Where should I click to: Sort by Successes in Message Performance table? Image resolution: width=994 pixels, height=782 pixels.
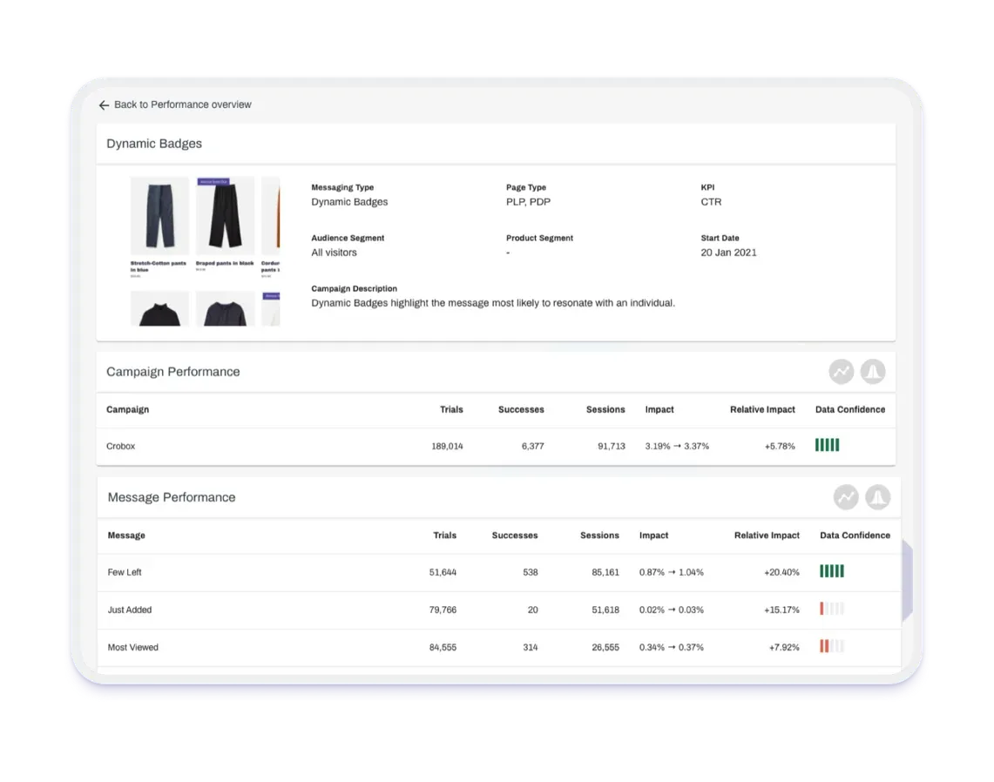515,536
